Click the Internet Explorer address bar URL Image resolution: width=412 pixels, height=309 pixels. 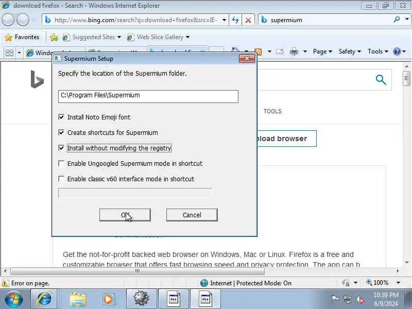[135, 20]
